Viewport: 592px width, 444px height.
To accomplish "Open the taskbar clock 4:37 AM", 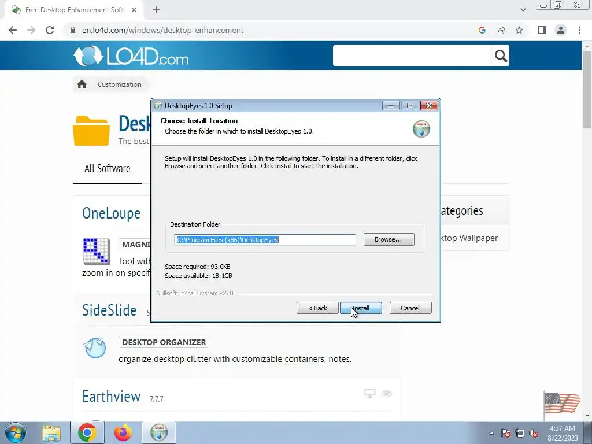I will 563,433.
